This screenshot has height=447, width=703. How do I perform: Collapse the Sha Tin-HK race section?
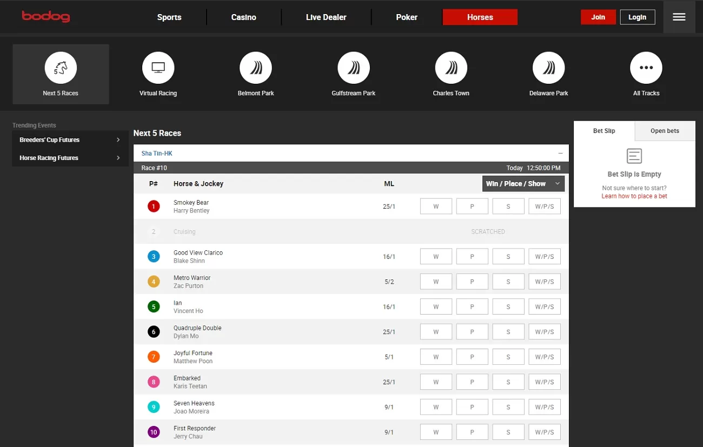click(x=560, y=154)
